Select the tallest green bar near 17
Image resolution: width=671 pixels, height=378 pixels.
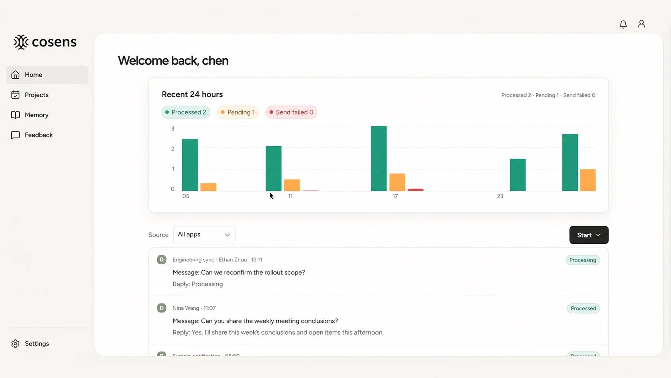click(x=379, y=159)
